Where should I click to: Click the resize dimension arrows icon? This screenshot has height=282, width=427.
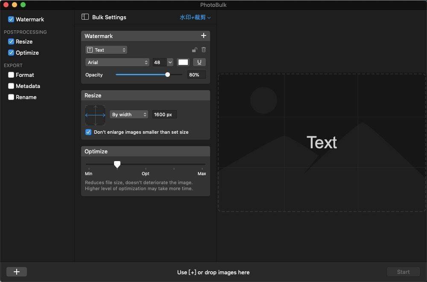95,115
